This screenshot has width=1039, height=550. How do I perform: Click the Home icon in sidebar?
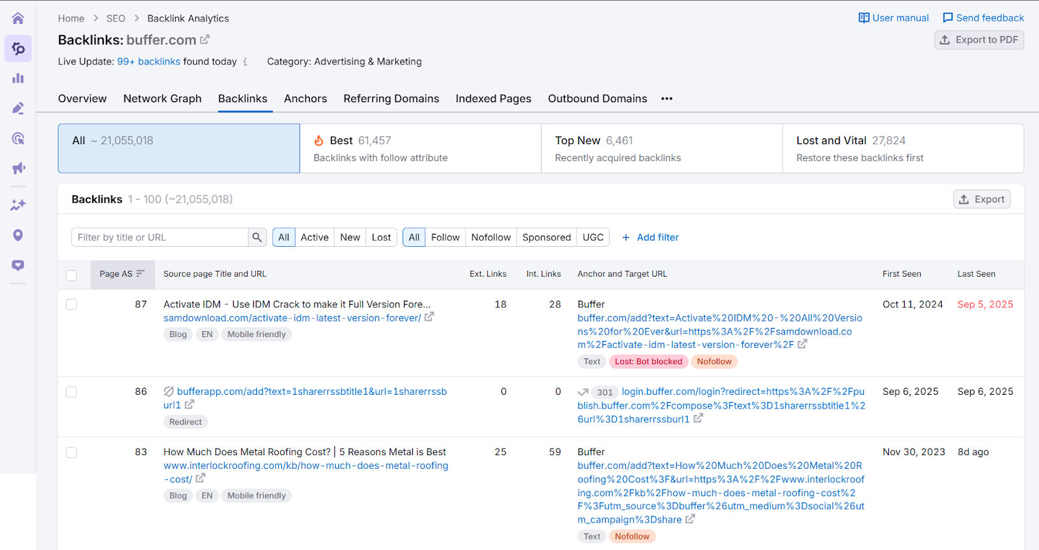[x=18, y=18]
